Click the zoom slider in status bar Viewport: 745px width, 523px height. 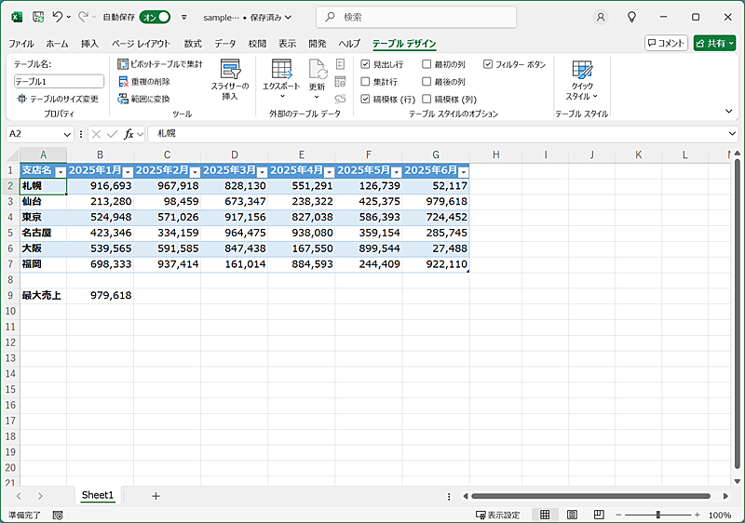point(658,515)
